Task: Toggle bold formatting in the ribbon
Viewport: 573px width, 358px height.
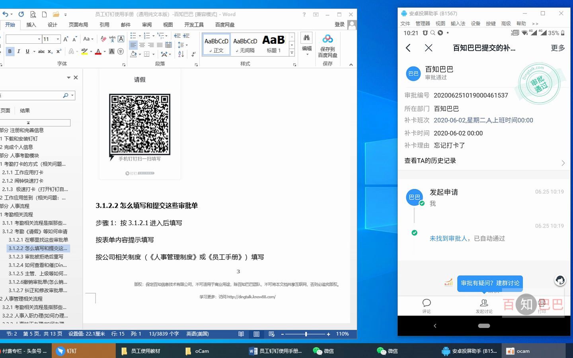Action: coord(10,52)
